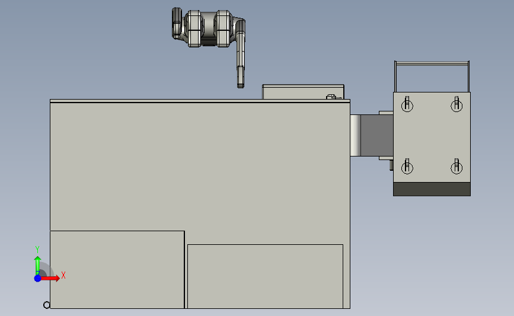This screenshot has height=316, width=514.
Task: Click the green Y axis arrow of triad
Action: (37, 265)
